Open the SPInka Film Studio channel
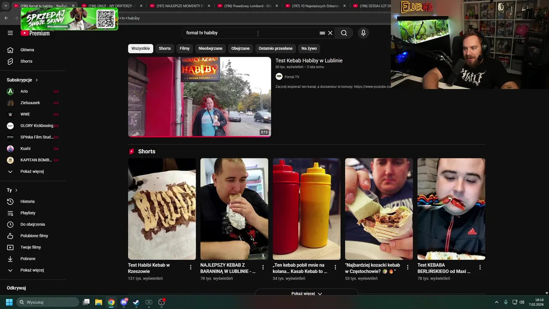 tap(33, 137)
